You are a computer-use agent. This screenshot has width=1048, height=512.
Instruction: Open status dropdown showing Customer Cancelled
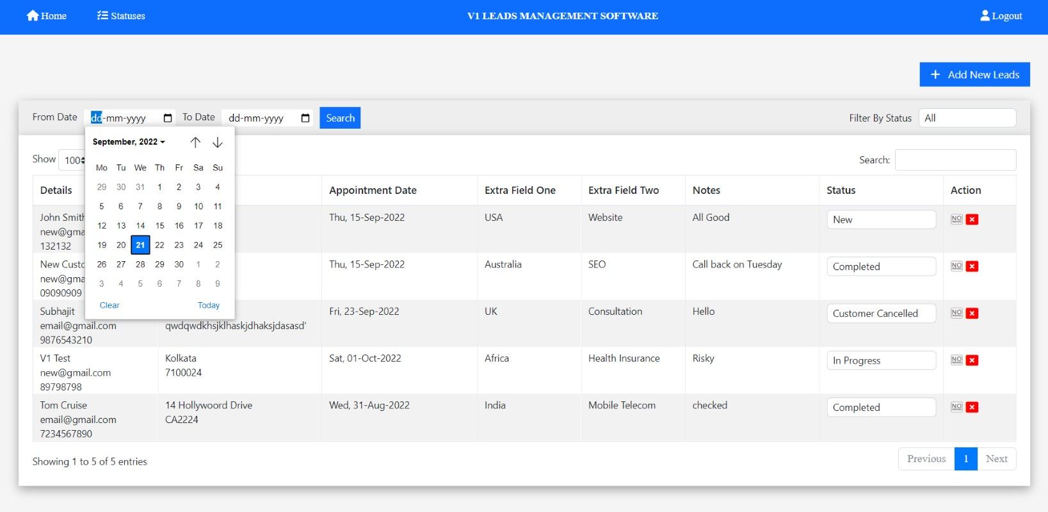[x=881, y=314]
